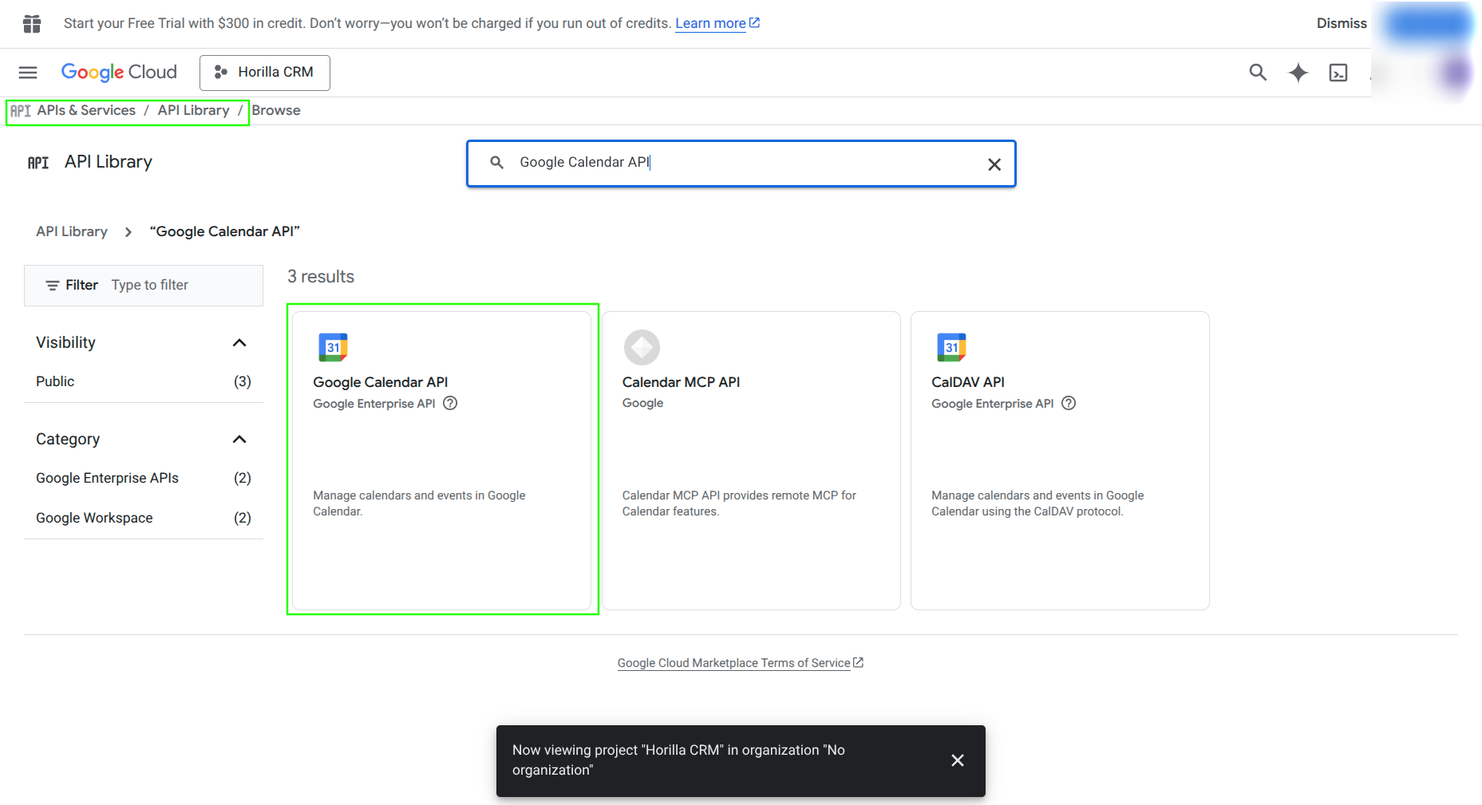
Task: Open the Learn more link
Action: [717, 23]
